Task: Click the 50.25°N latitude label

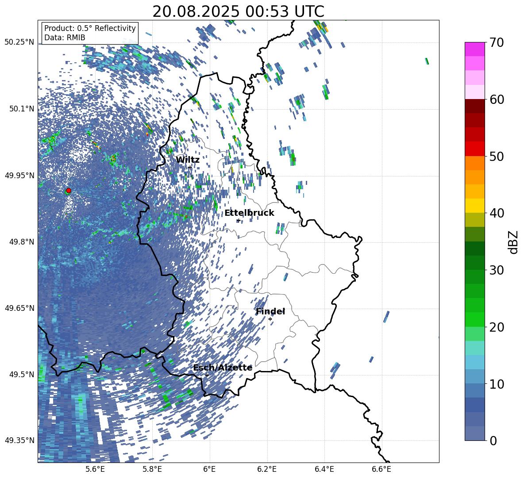Action: 19,42
